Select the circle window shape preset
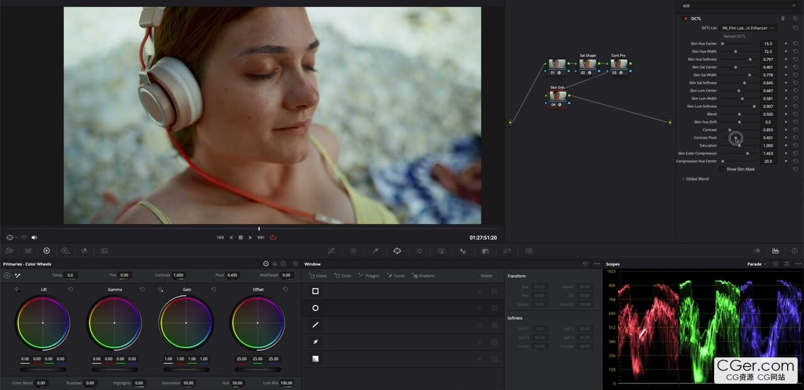This screenshot has height=390, width=804. (x=315, y=308)
